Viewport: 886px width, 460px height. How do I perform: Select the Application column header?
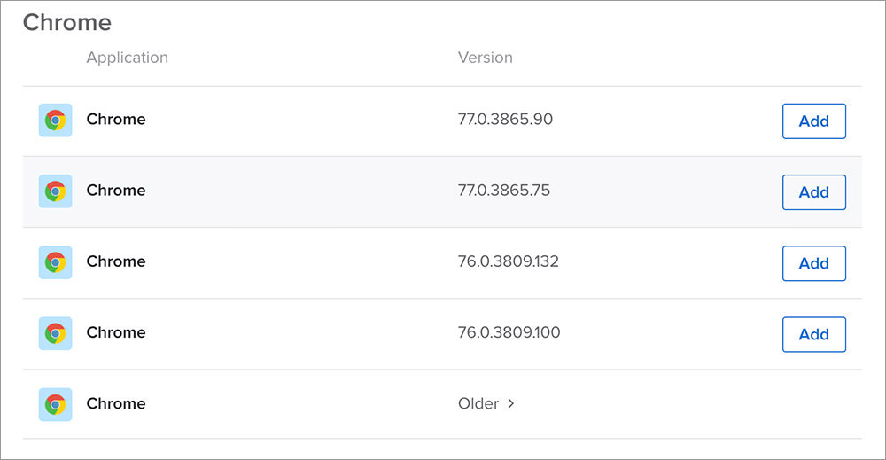(127, 58)
